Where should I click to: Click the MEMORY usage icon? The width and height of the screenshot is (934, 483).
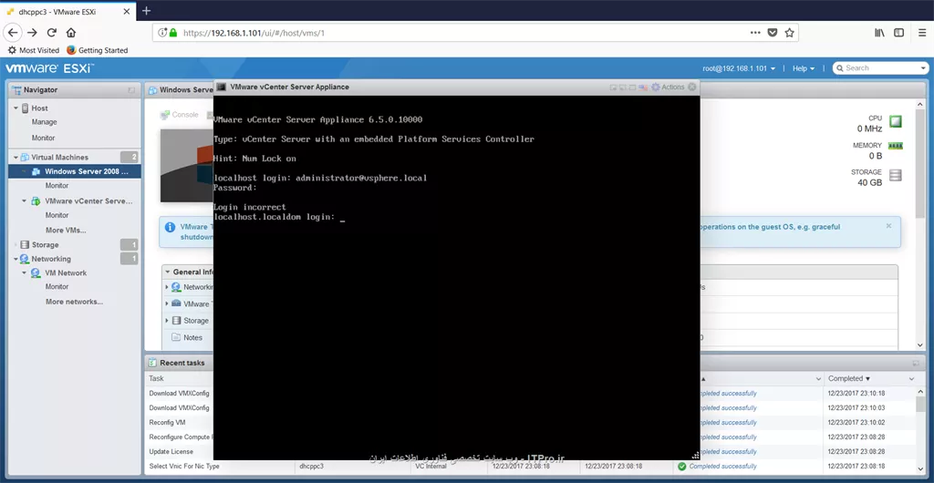(x=896, y=146)
